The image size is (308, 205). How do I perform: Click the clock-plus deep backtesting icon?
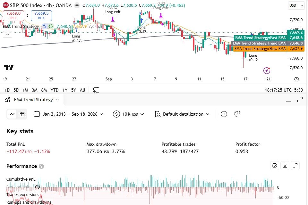(237, 114)
